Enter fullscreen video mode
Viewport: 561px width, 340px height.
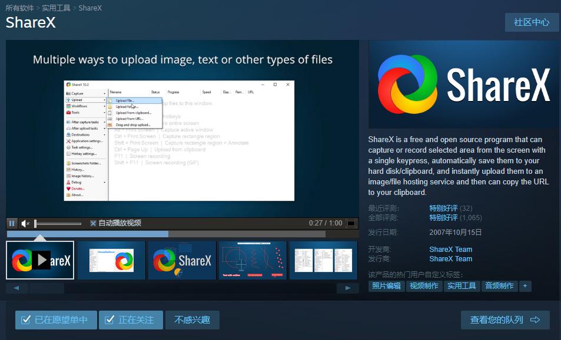pyautogui.click(x=352, y=223)
